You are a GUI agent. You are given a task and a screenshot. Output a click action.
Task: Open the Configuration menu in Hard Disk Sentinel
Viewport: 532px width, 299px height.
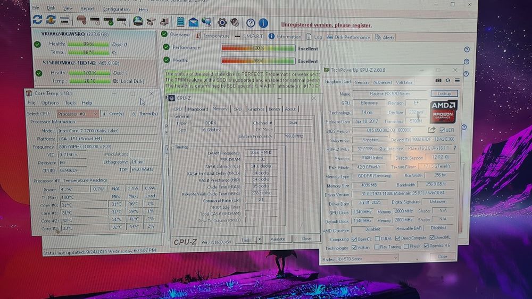click(x=115, y=9)
